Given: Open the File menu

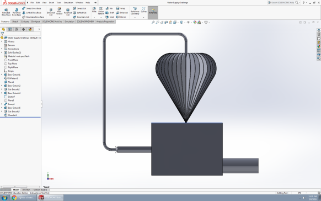Looking at the screenshot, I should click(32, 3).
